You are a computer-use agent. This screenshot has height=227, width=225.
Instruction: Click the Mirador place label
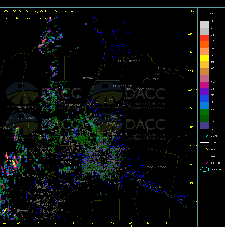click(114, 183)
